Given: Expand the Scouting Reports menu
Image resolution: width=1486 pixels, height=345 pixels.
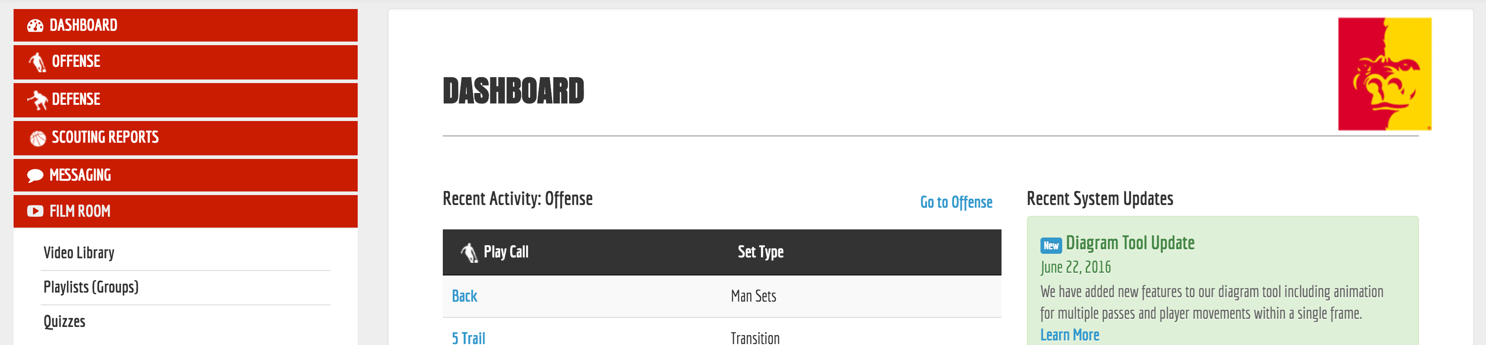Looking at the screenshot, I should click(x=185, y=138).
